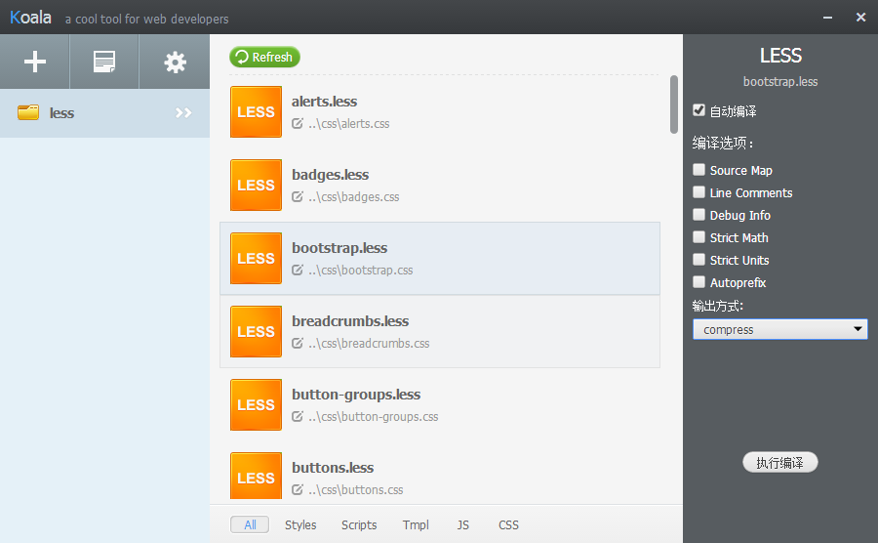Edit output path icon for bootstrap.css

click(x=298, y=271)
